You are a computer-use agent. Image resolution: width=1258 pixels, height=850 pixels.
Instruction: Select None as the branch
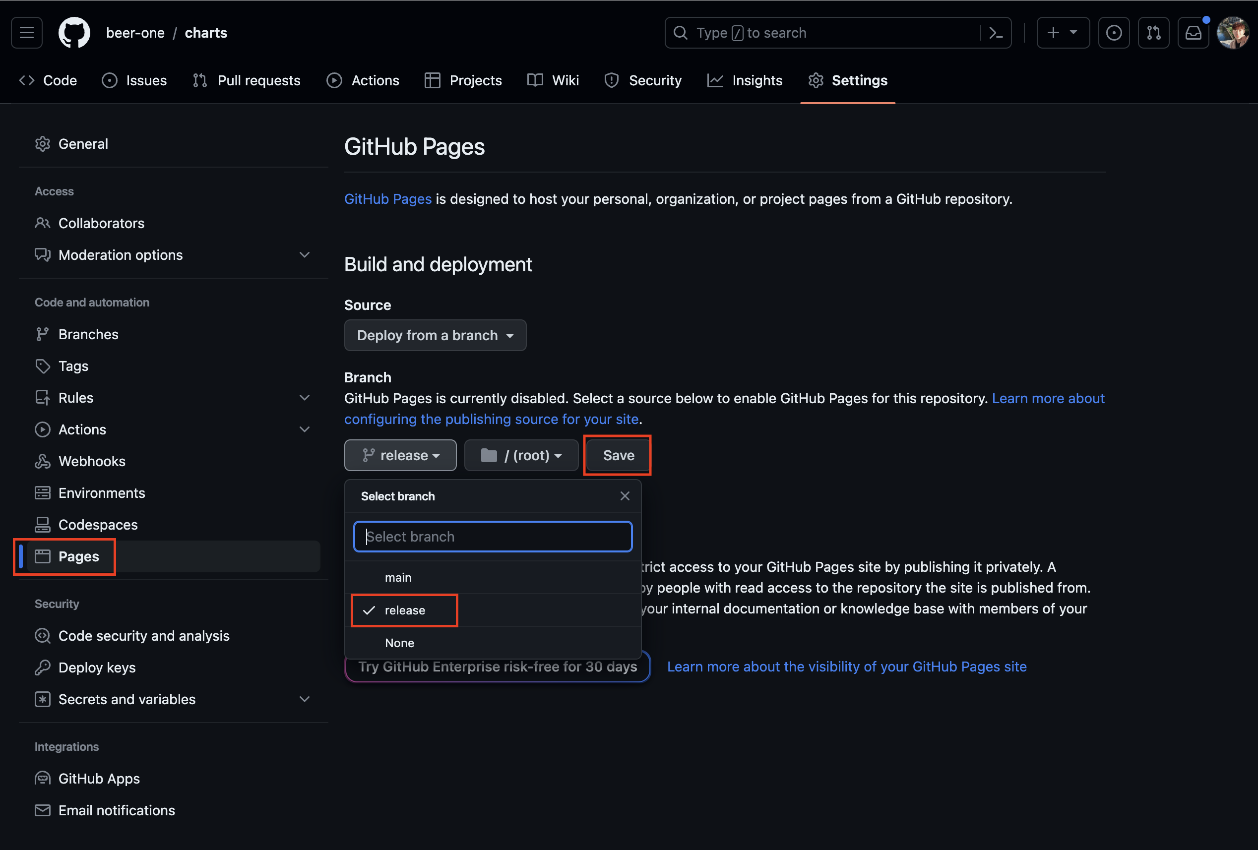coord(399,643)
